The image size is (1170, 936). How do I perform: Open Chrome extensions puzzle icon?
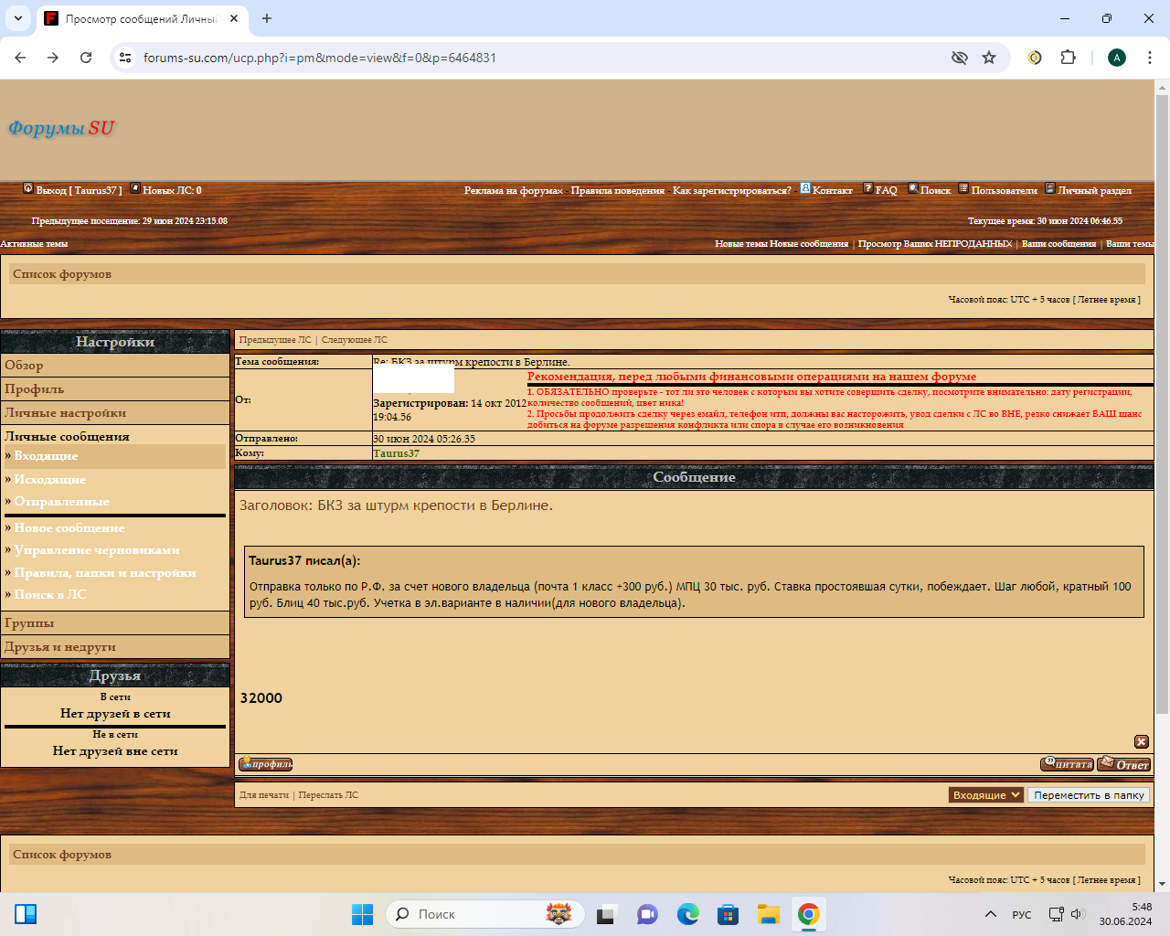tap(1068, 58)
